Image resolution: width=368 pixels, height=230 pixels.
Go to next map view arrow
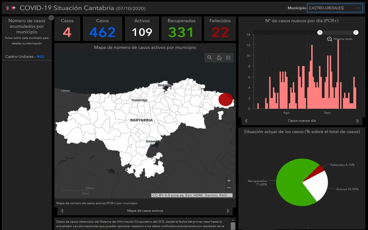pyautogui.click(x=228, y=211)
